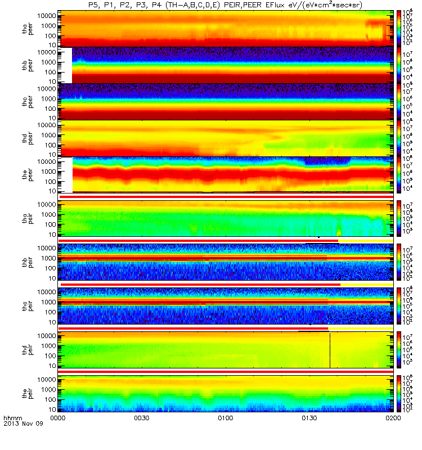Screen dimensions: 422x450
Task: Click the 1000 tick label on thc peer
Action: click(x=48, y=99)
